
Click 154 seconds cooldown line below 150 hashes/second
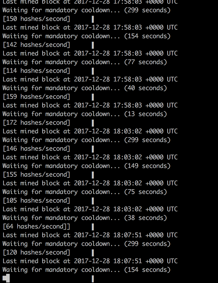click(x=87, y=36)
